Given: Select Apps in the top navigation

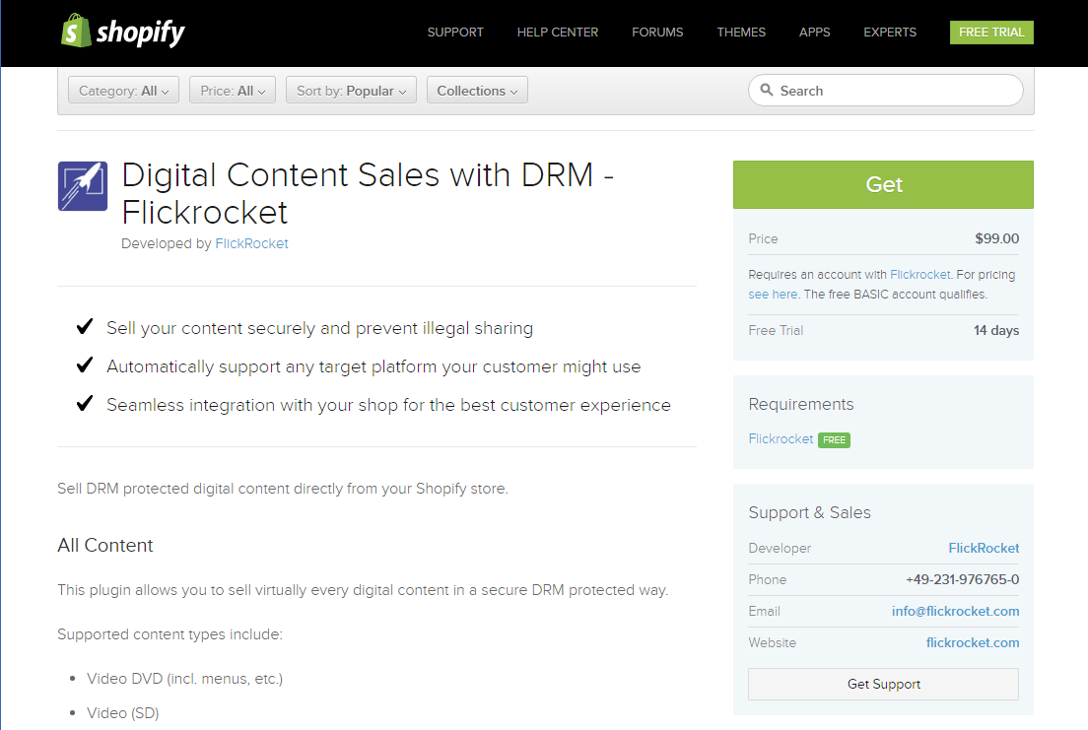Looking at the screenshot, I should point(814,33).
